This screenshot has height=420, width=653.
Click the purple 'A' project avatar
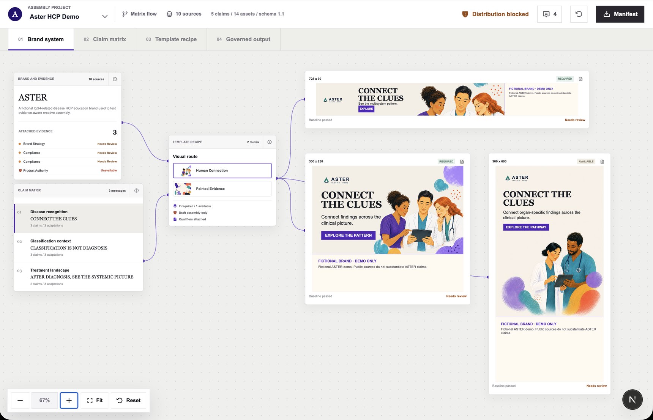click(x=15, y=14)
